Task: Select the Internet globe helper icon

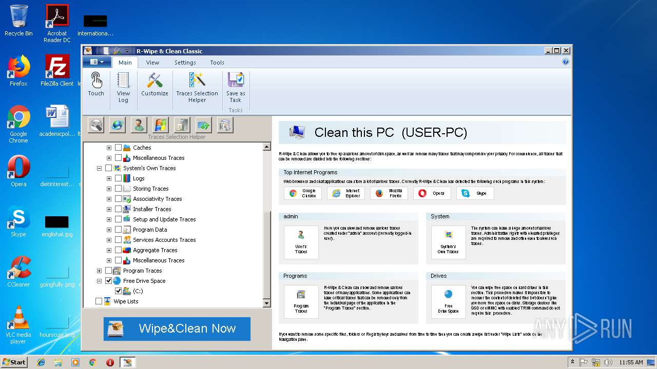Action: (x=118, y=125)
